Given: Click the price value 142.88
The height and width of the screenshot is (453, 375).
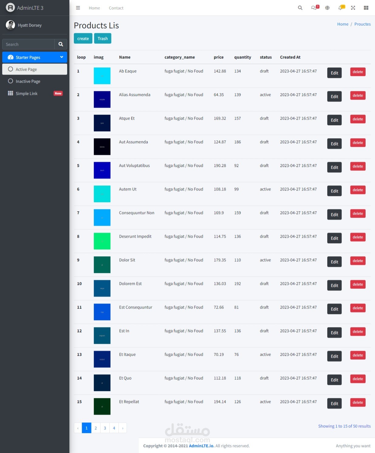Looking at the screenshot, I should (220, 71).
